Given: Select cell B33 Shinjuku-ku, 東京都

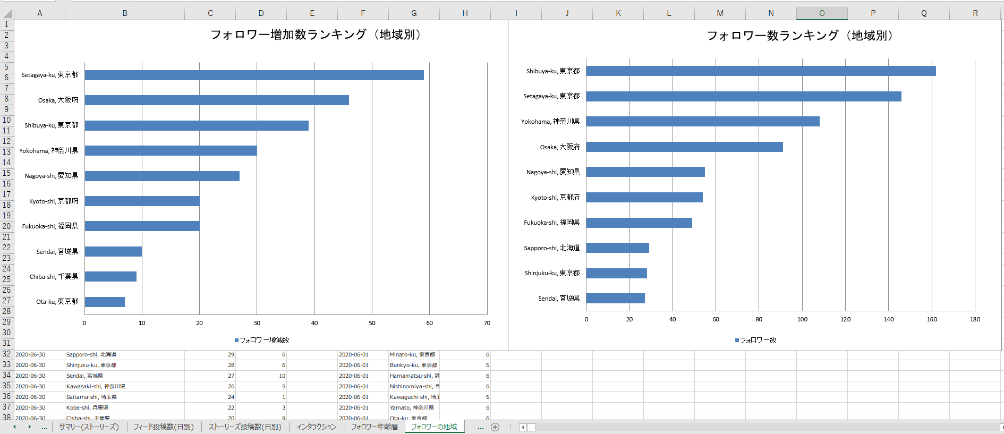Looking at the screenshot, I should (125, 365).
